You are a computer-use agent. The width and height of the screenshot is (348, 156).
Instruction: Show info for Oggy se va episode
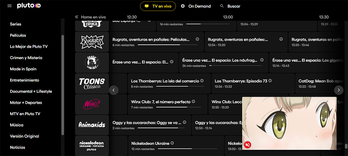[x=185, y=122]
